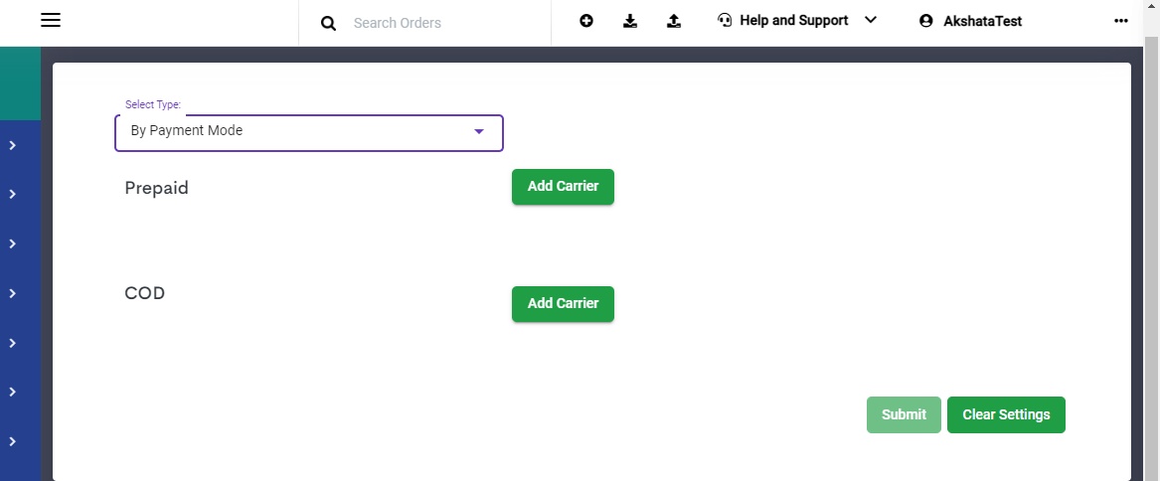
Task: Expand the third sidebar chevron item
Action: (13, 243)
